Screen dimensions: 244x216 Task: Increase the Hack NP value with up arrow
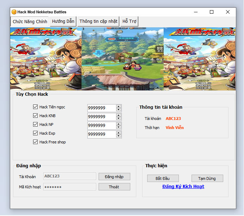[119, 124]
